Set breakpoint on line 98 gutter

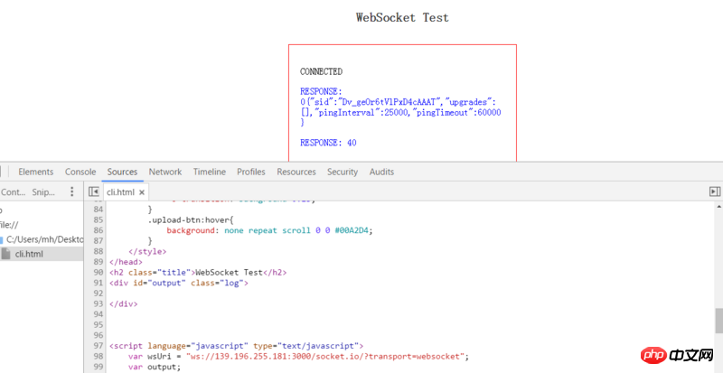pyautogui.click(x=99, y=356)
